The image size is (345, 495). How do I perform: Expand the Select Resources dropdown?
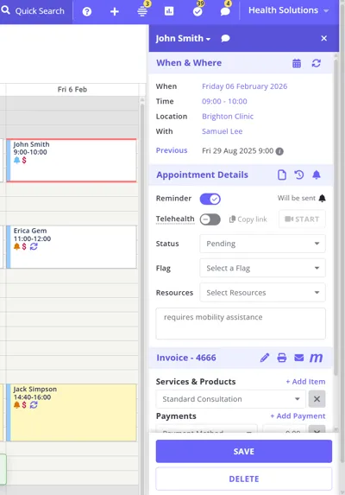pos(262,293)
